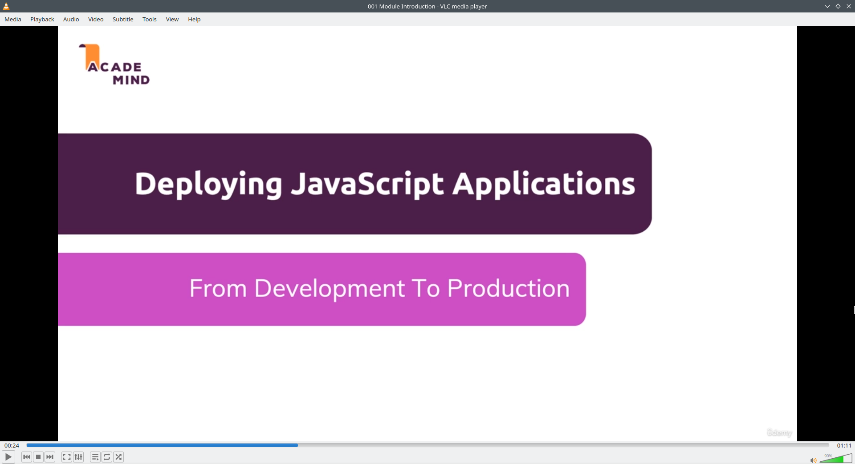This screenshot has height=464, width=855.
Task: Toggle the playlist view
Action: pyautogui.click(x=95, y=457)
